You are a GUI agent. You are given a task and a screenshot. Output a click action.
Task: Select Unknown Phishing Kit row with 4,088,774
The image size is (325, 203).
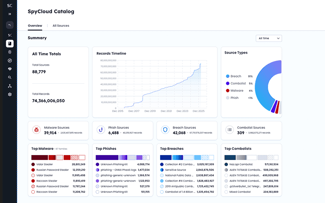coord(123,164)
